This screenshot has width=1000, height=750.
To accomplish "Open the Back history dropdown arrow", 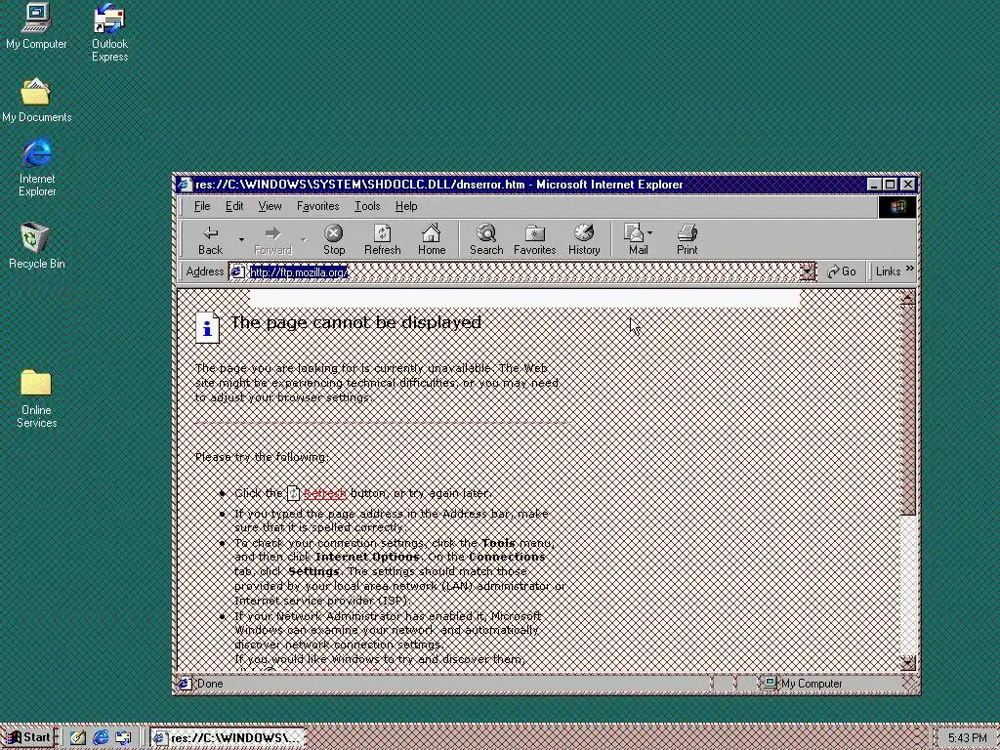I will [241, 240].
